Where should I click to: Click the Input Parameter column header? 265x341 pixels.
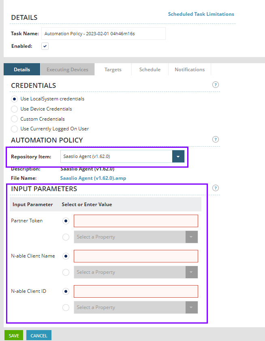tap(33, 205)
